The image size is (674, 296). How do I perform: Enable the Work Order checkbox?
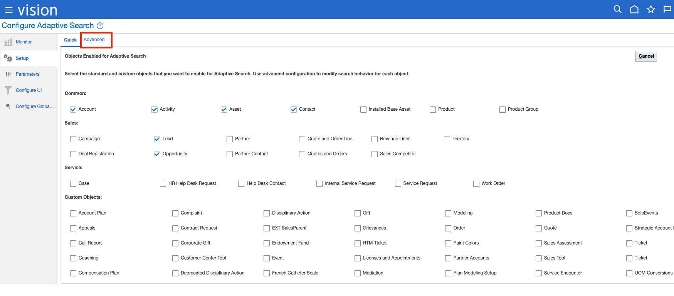click(x=476, y=184)
